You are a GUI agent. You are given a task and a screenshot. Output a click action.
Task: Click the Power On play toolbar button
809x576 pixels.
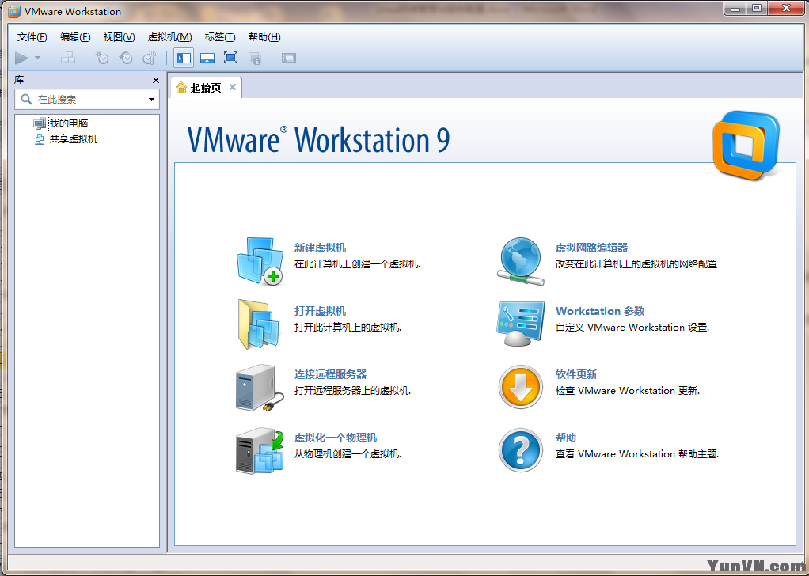(x=21, y=59)
